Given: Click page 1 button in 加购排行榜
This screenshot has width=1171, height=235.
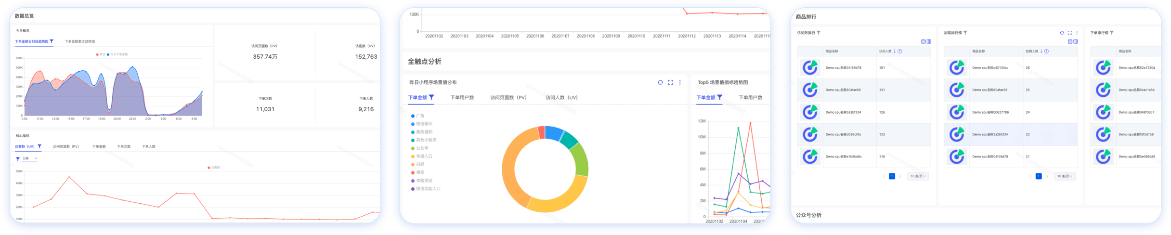Looking at the screenshot, I should (x=1039, y=176).
